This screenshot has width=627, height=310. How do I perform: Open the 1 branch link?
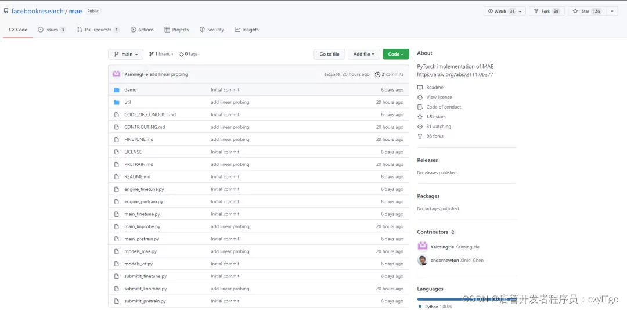click(x=161, y=54)
